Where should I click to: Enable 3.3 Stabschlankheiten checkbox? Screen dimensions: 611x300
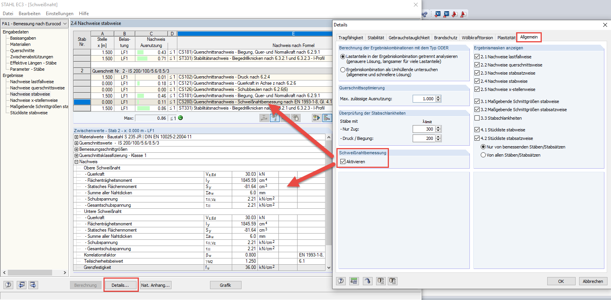pos(477,118)
